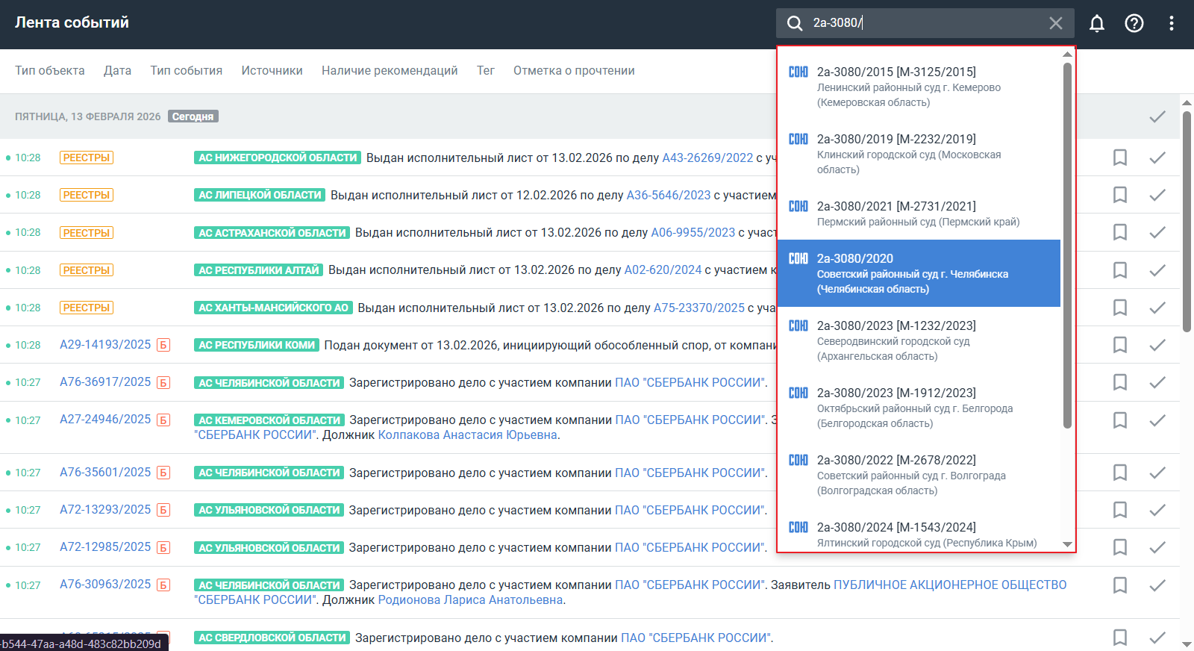
Task: Mark all of today's events as read
Action: pyautogui.click(x=1157, y=116)
